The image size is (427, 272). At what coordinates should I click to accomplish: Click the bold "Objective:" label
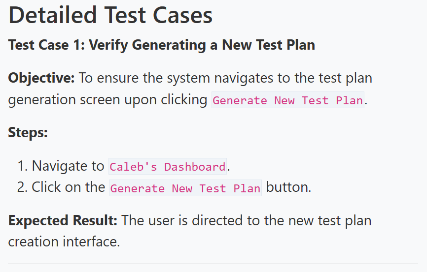[41, 78]
